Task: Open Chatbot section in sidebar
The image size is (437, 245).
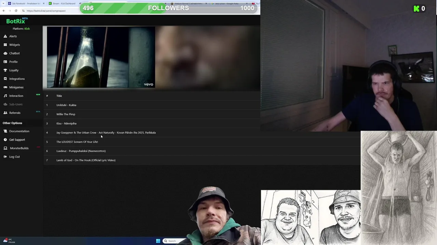Action: click(x=14, y=53)
